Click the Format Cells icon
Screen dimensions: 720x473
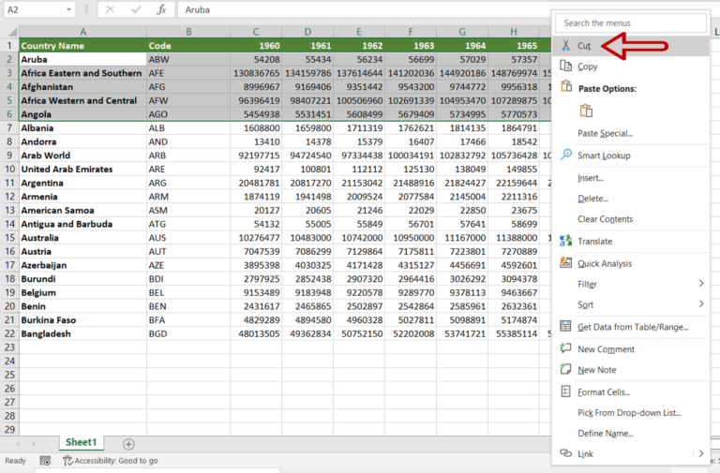565,392
